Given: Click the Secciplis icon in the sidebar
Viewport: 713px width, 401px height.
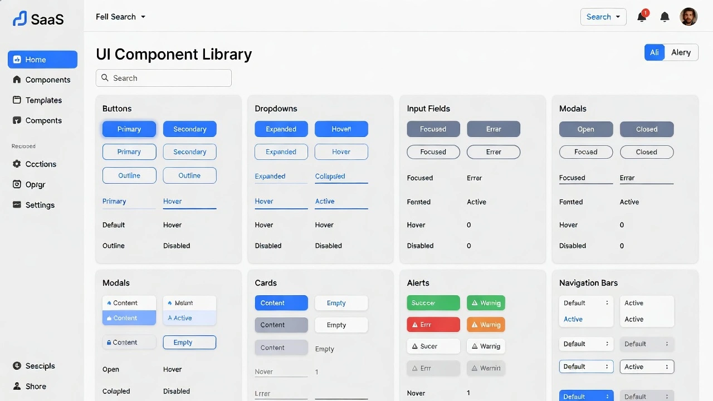Looking at the screenshot, I should 17,366.
